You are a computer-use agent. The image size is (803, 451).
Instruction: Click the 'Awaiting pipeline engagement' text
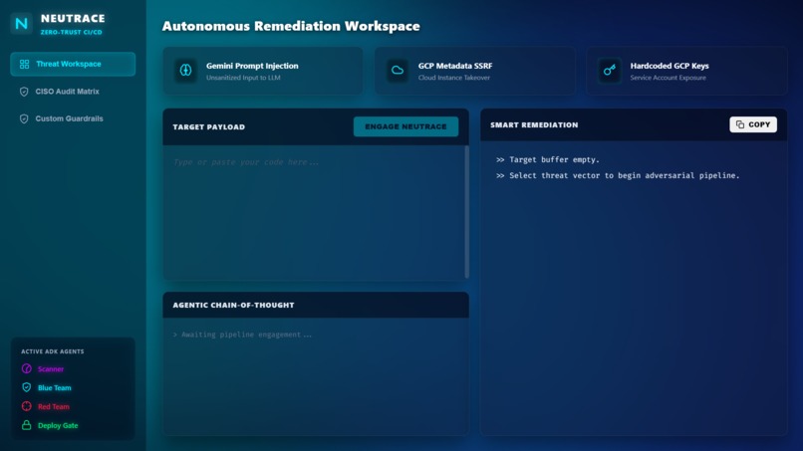click(x=242, y=335)
